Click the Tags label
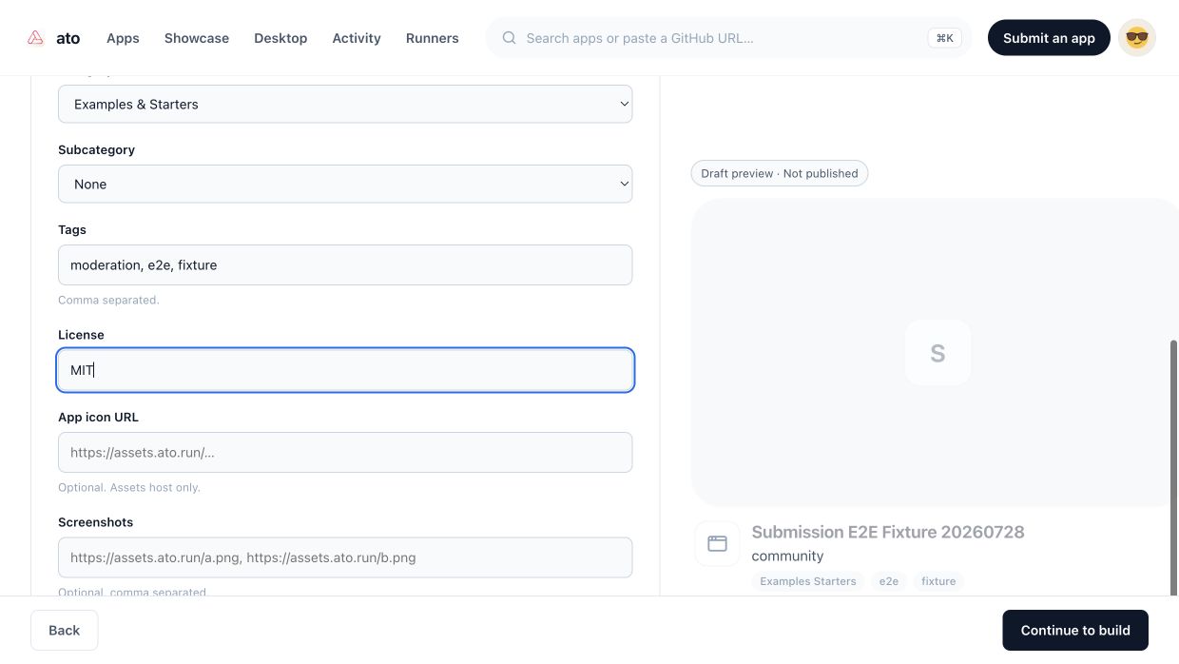1179x664 pixels. pos(72,229)
